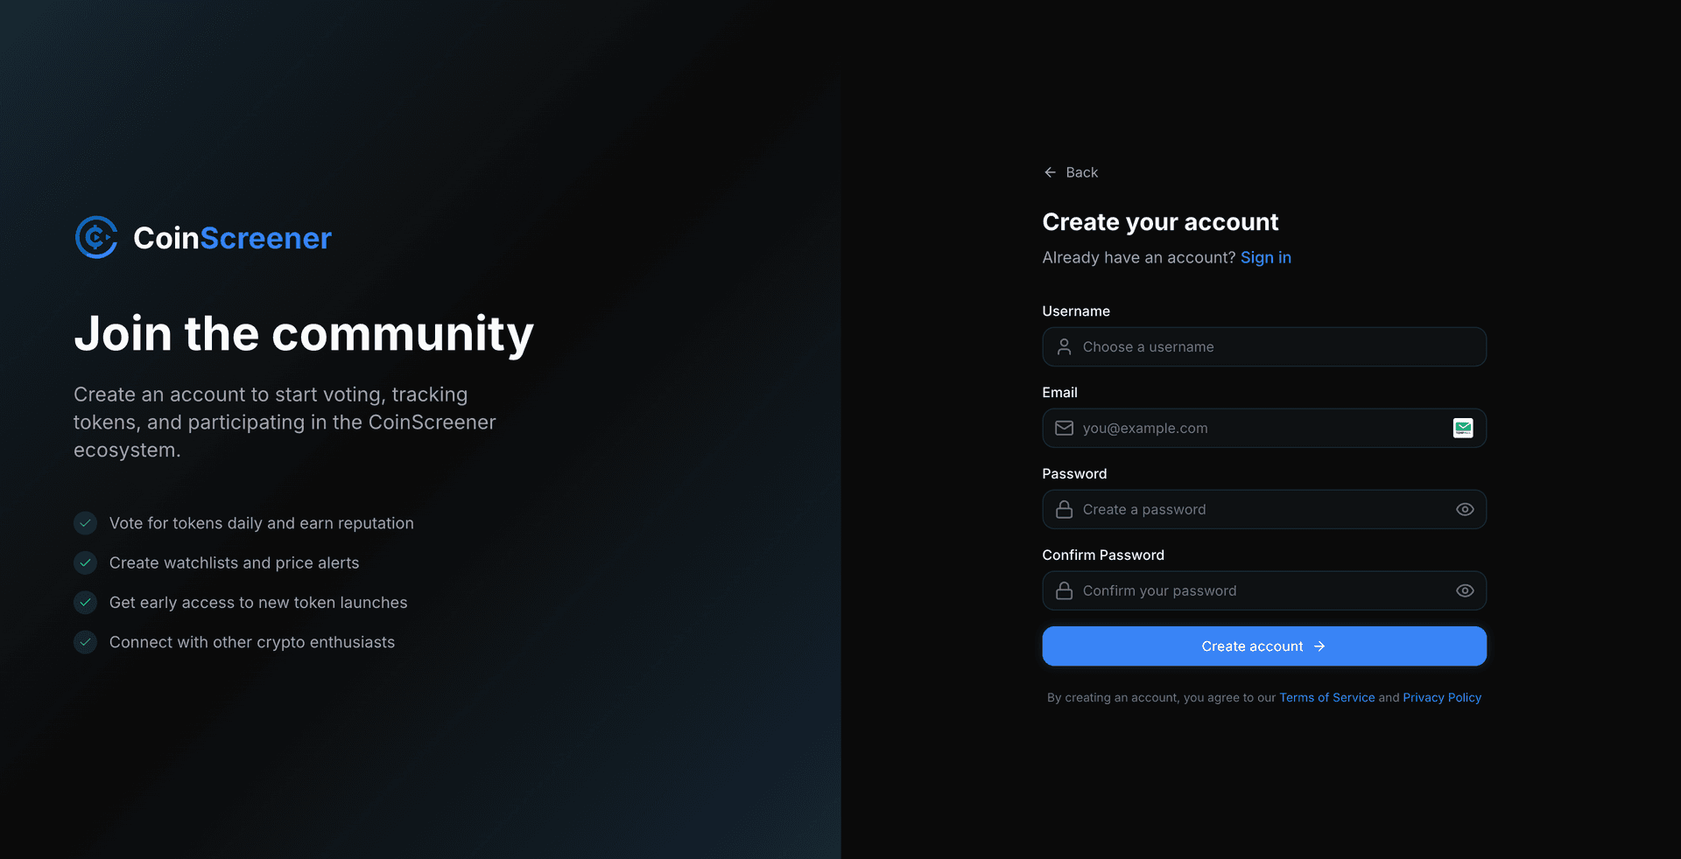The image size is (1681, 859).
Task: Click into the Email address field
Action: (1261, 429)
